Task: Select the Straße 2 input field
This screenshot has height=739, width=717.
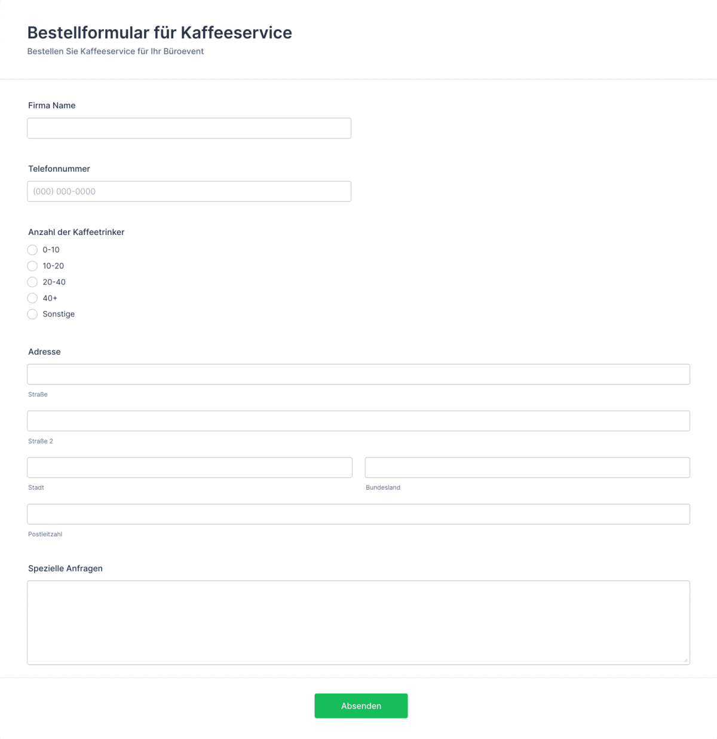Action: coord(358,420)
